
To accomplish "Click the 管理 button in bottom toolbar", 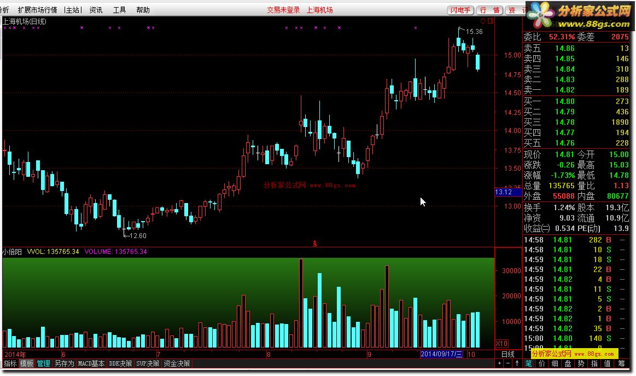I will pos(43,363).
